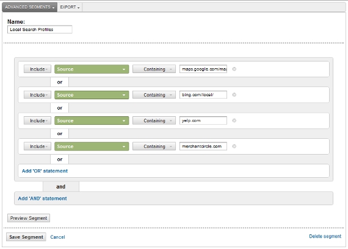Viewport: 348px width, 249px height.
Task: Click the yelp.com value field
Action: [203, 121]
